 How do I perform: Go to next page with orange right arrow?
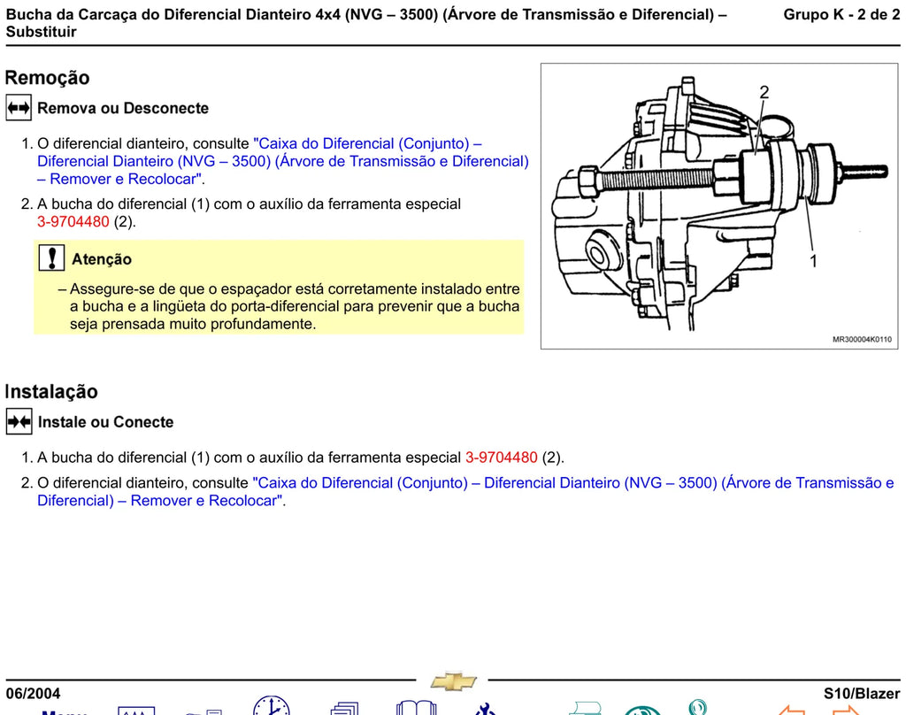(x=846, y=711)
